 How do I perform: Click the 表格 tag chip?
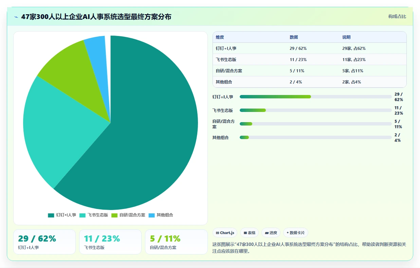(249, 233)
